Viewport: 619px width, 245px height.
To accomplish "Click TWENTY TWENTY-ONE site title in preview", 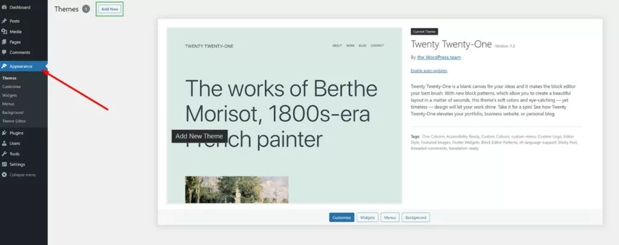I will pyautogui.click(x=209, y=46).
